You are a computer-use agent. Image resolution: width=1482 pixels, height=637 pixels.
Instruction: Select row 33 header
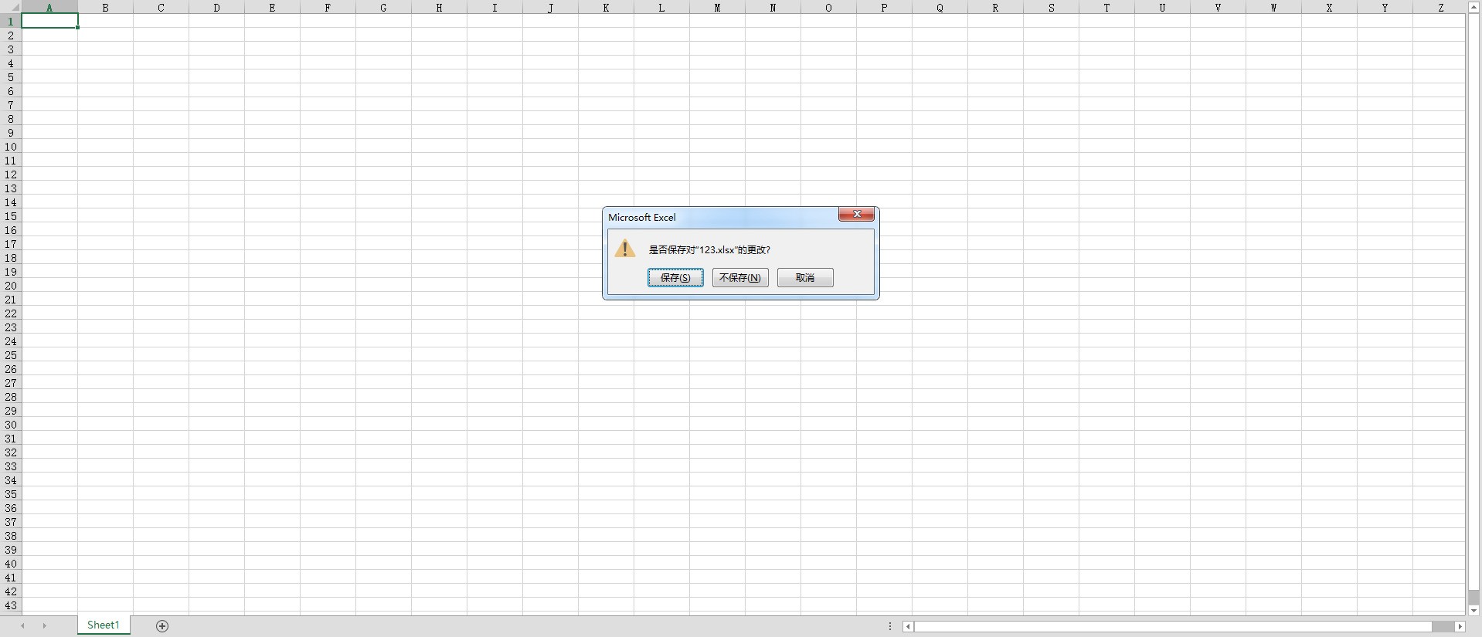pyautogui.click(x=11, y=466)
